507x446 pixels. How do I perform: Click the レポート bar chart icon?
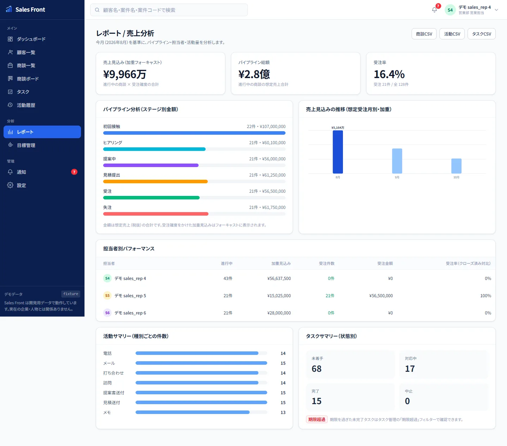tap(10, 132)
